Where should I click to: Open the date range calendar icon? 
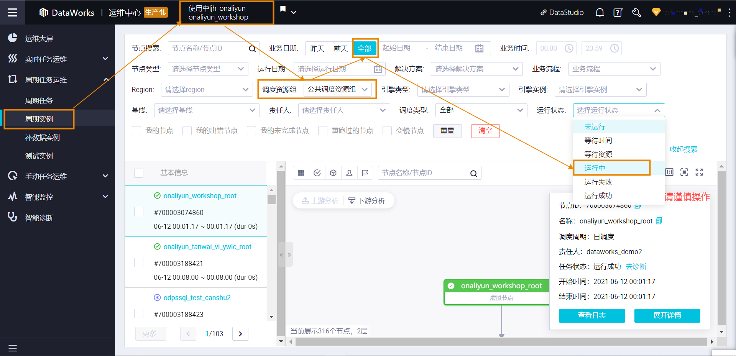[x=479, y=48]
